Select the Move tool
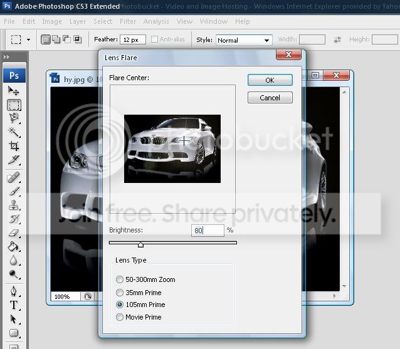The width and height of the screenshot is (400, 349). [x=14, y=91]
